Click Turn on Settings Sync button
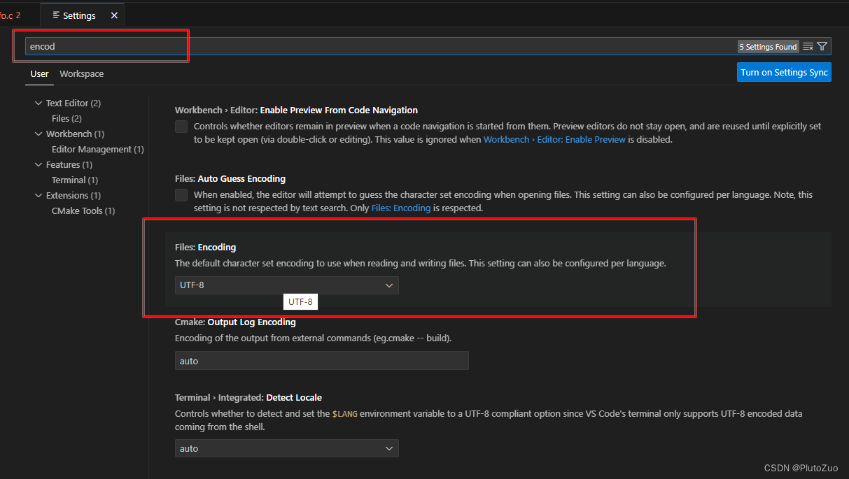 (784, 72)
